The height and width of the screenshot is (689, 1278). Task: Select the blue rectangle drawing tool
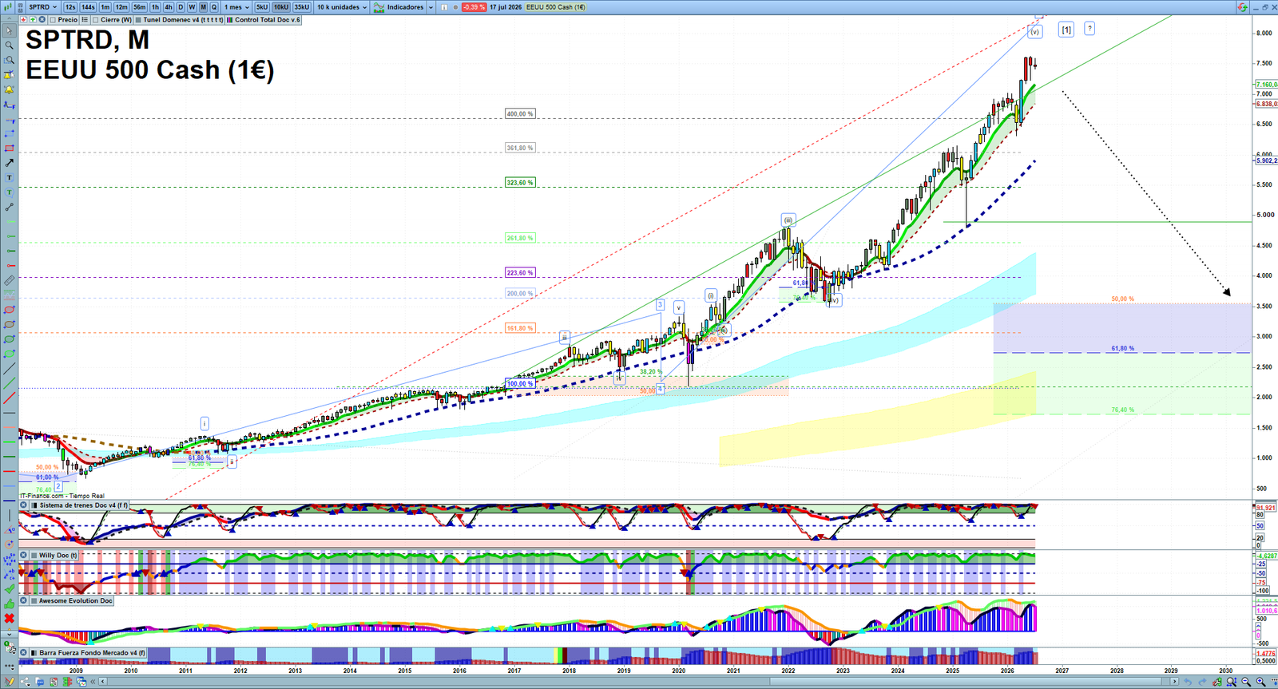pos(9,133)
